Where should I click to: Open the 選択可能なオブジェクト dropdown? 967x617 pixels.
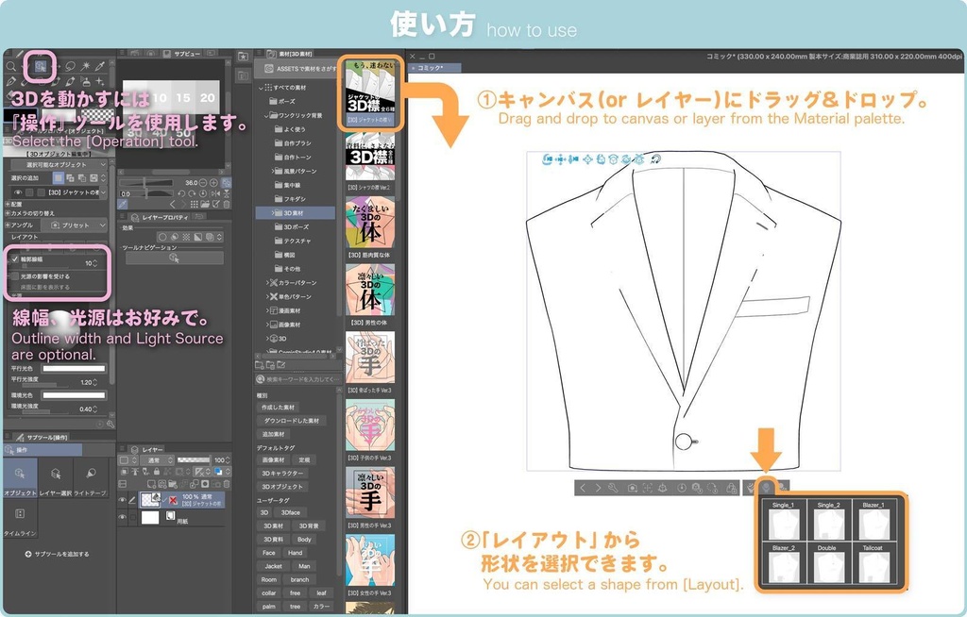[x=59, y=164]
